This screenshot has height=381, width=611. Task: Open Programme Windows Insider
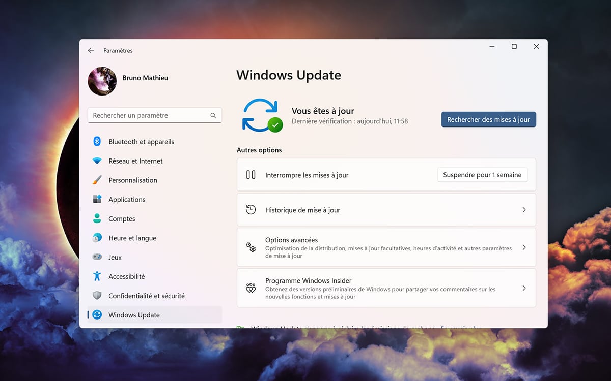coord(386,288)
